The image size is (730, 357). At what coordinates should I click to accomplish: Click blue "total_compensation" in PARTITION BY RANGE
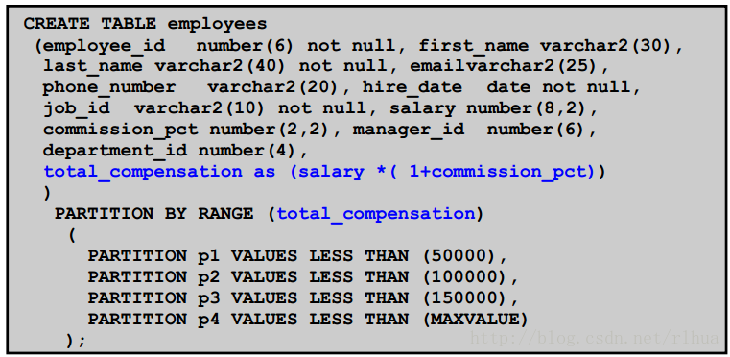[376, 214]
